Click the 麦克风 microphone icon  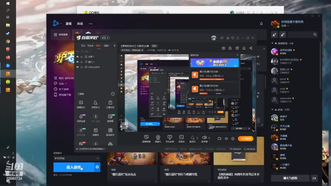pos(192,138)
